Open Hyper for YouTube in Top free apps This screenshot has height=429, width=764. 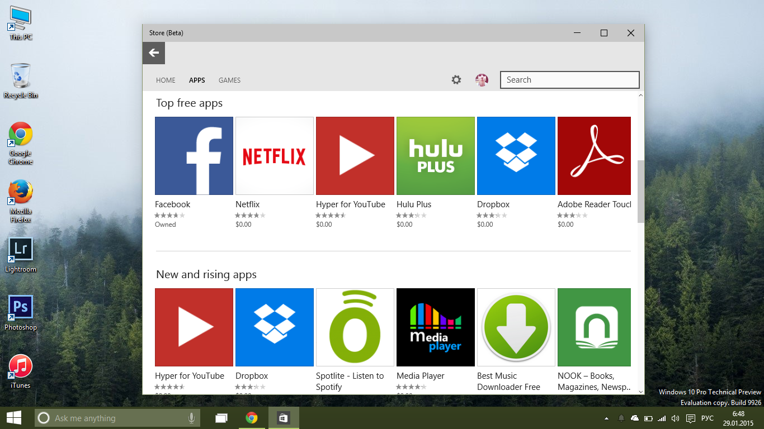pyautogui.click(x=355, y=156)
